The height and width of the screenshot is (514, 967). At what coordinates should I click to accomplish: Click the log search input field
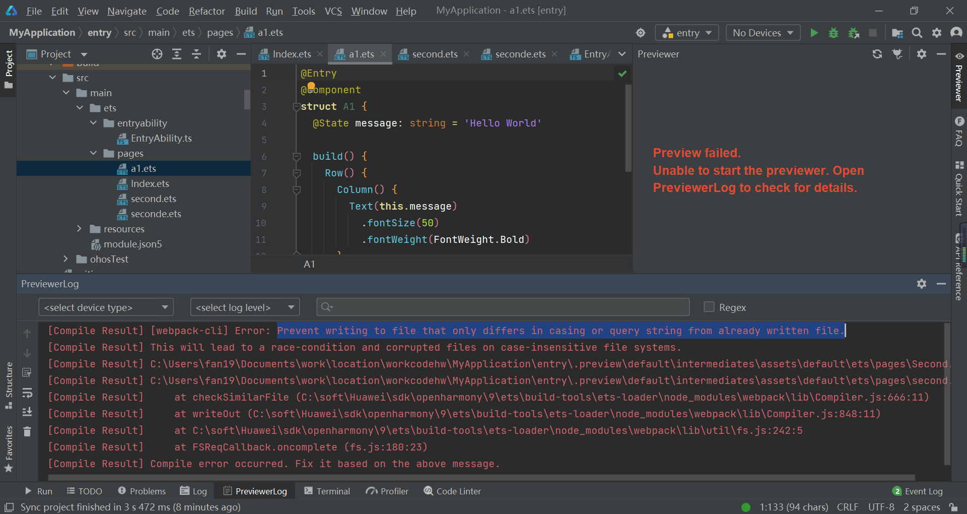click(x=503, y=307)
